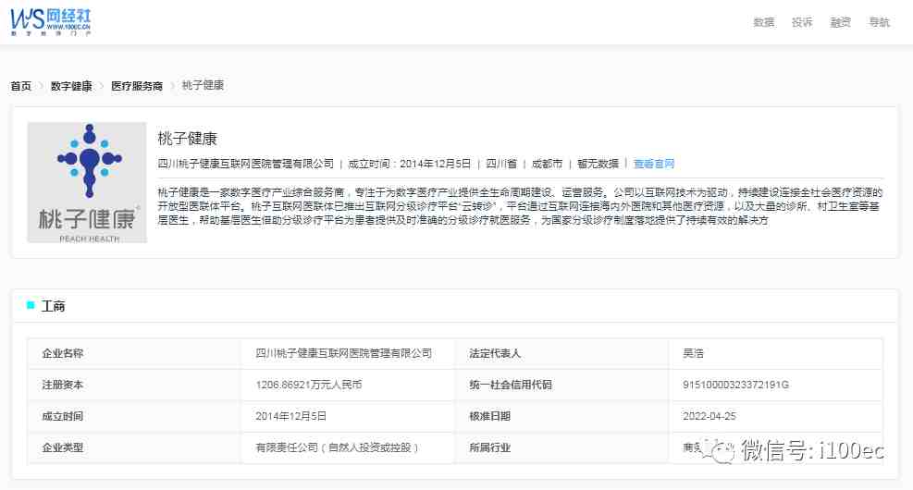Viewport: 913px width, 490px height.
Task: Open the 投诉 menu item
Action: click(802, 22)
